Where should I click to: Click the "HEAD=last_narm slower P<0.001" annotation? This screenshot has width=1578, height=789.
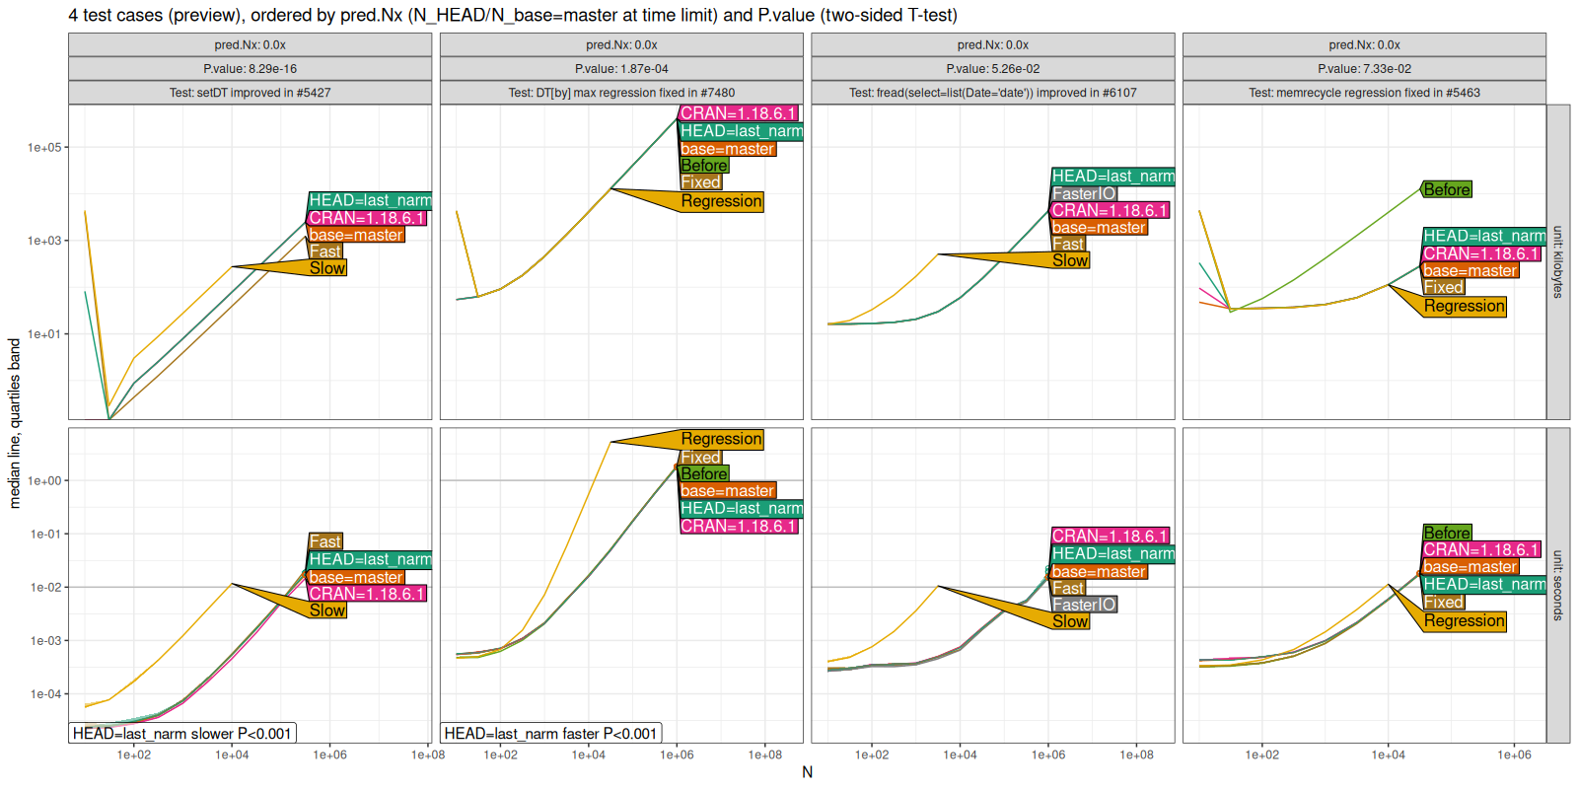pos(182,733)
